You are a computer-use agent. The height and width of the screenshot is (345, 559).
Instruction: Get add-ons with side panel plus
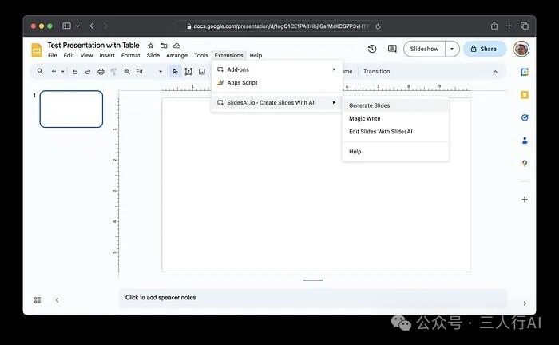[x=525, y=200]
